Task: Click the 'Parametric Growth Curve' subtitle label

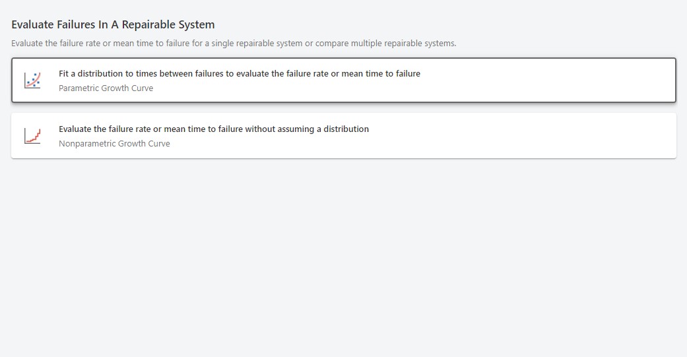Action: tap(106, 88)
